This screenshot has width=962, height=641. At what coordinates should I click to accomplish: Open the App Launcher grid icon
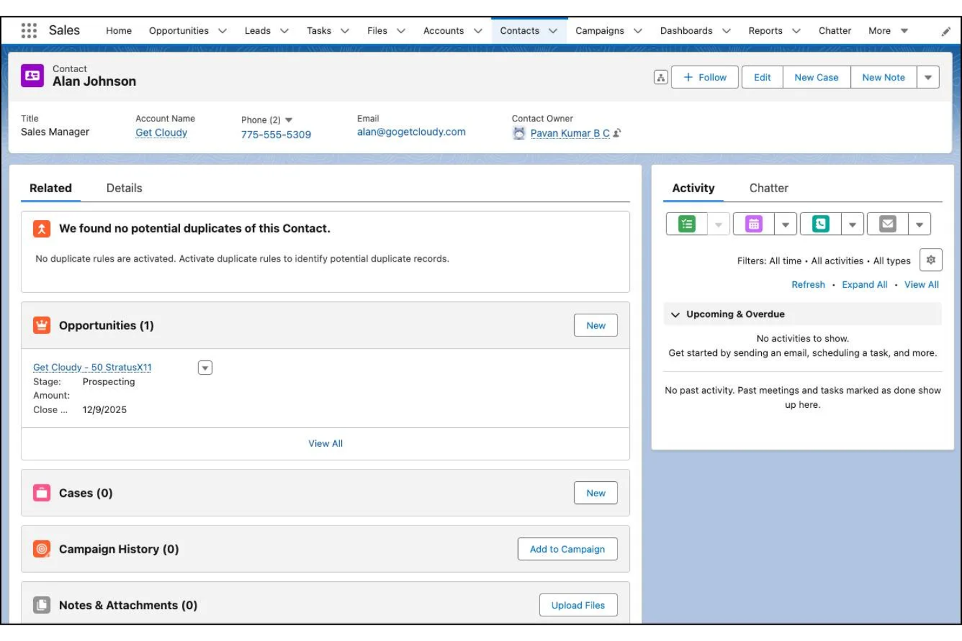(x=29, y=31)
